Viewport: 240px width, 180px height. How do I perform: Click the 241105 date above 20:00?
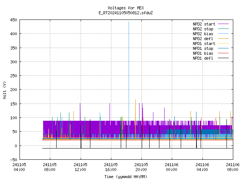click(x=141, y=165)
